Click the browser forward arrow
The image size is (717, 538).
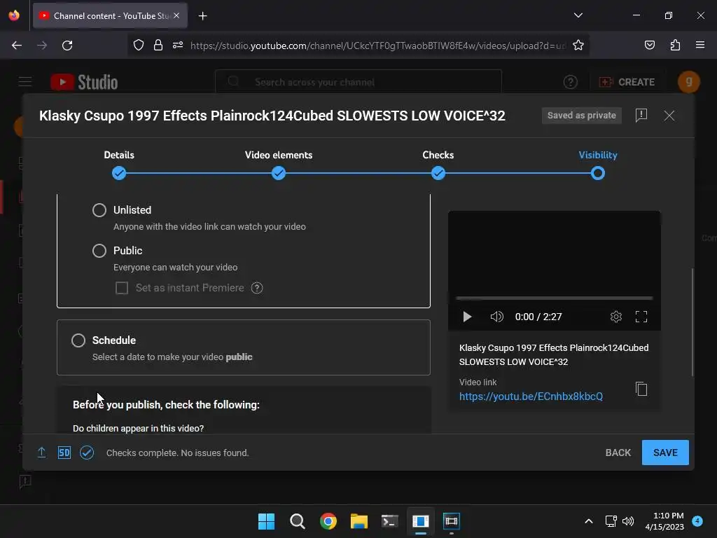42,46
